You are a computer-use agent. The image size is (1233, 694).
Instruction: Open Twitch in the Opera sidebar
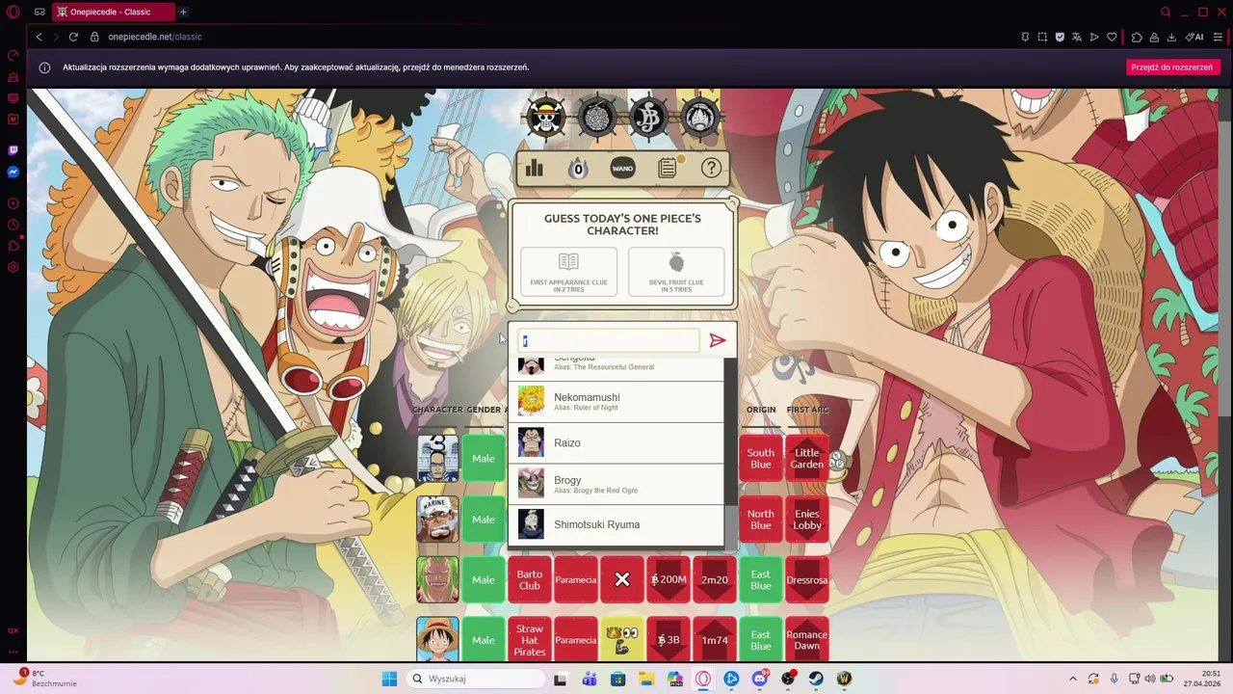pyautogui.click(x=13, y=150)
